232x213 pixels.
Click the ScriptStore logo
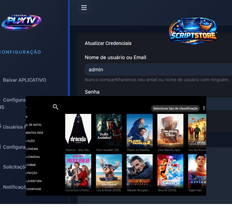coord(193,31)
